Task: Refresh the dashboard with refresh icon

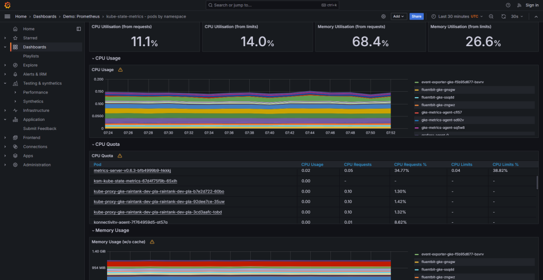Action: [504, 16]
